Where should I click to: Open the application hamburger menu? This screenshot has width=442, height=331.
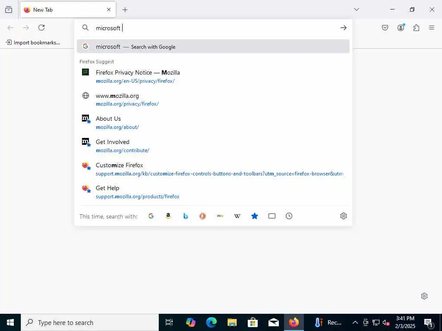click(x=432, y=28)
